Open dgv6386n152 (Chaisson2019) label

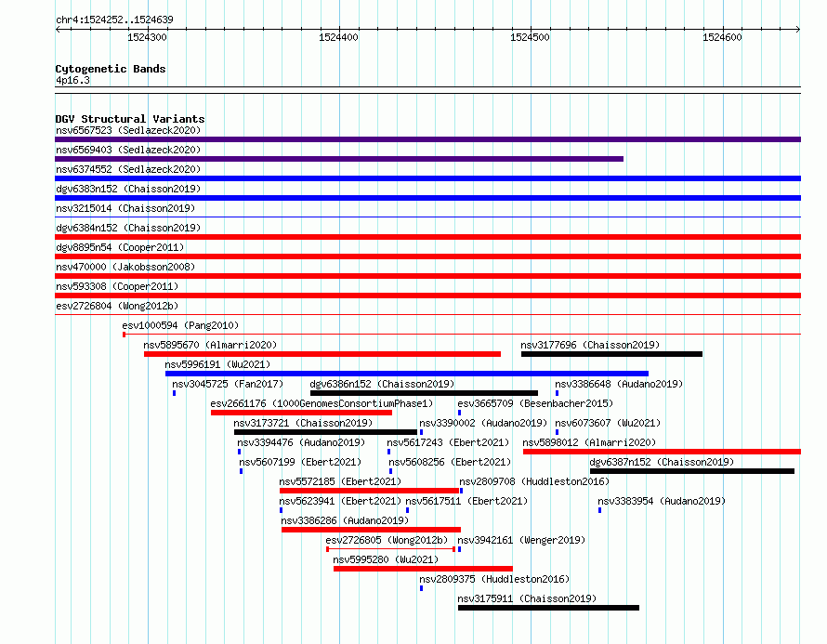pyautogui.click(x=382, y=384)
